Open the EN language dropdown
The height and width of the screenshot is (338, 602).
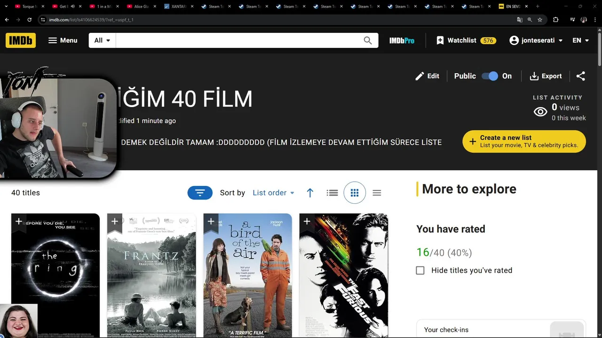coord(580,40)
